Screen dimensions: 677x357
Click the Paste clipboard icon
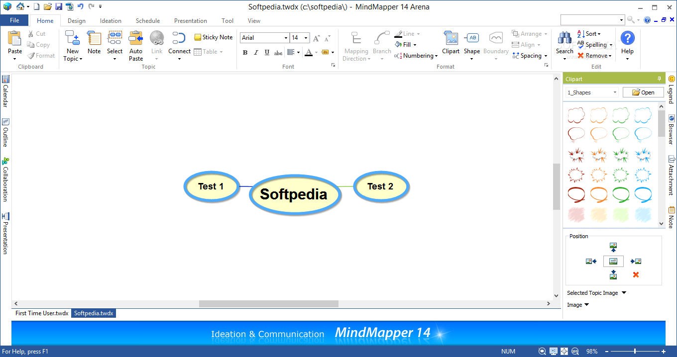[x=15, y=38]
